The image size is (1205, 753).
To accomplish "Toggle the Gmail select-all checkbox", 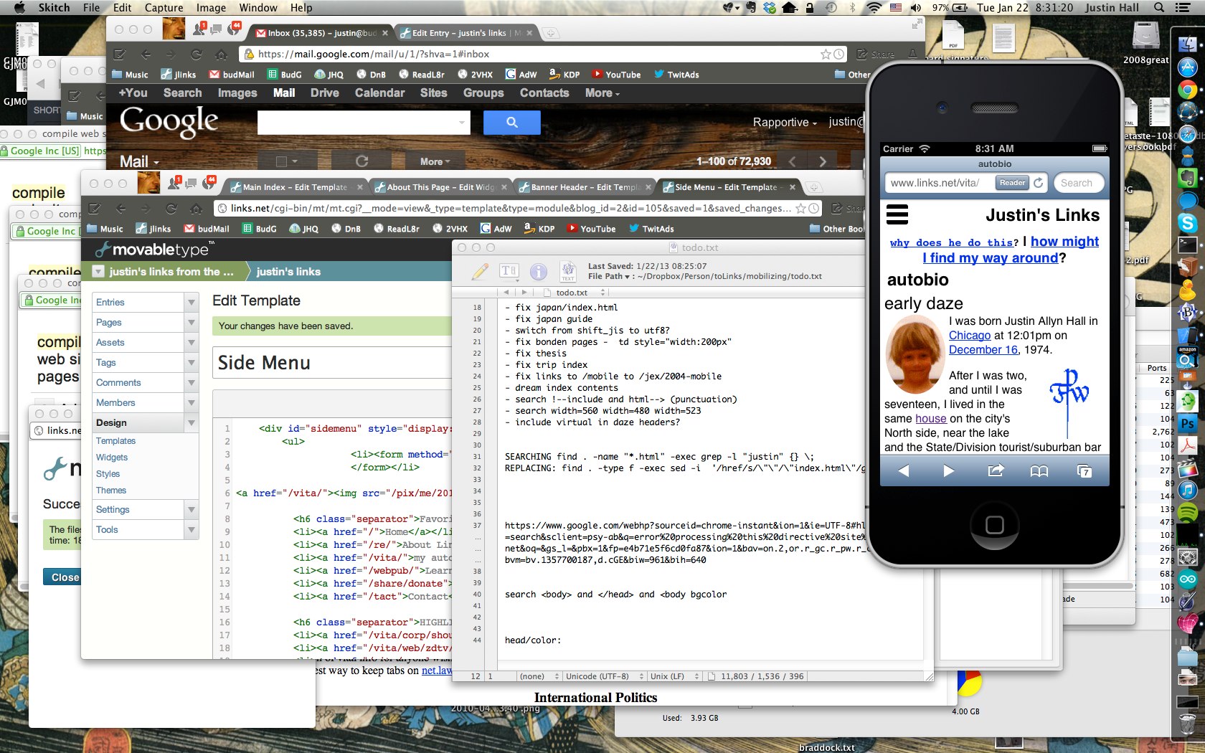I will pos(281,161).
